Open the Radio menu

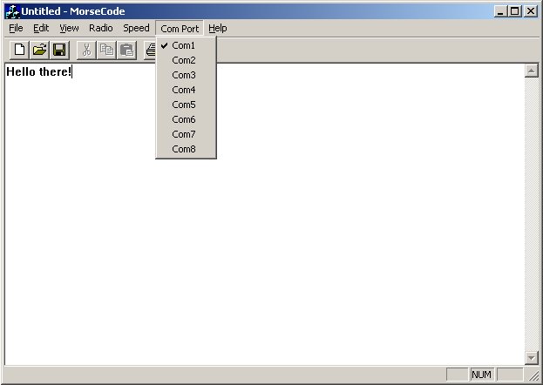click(101, 28)
